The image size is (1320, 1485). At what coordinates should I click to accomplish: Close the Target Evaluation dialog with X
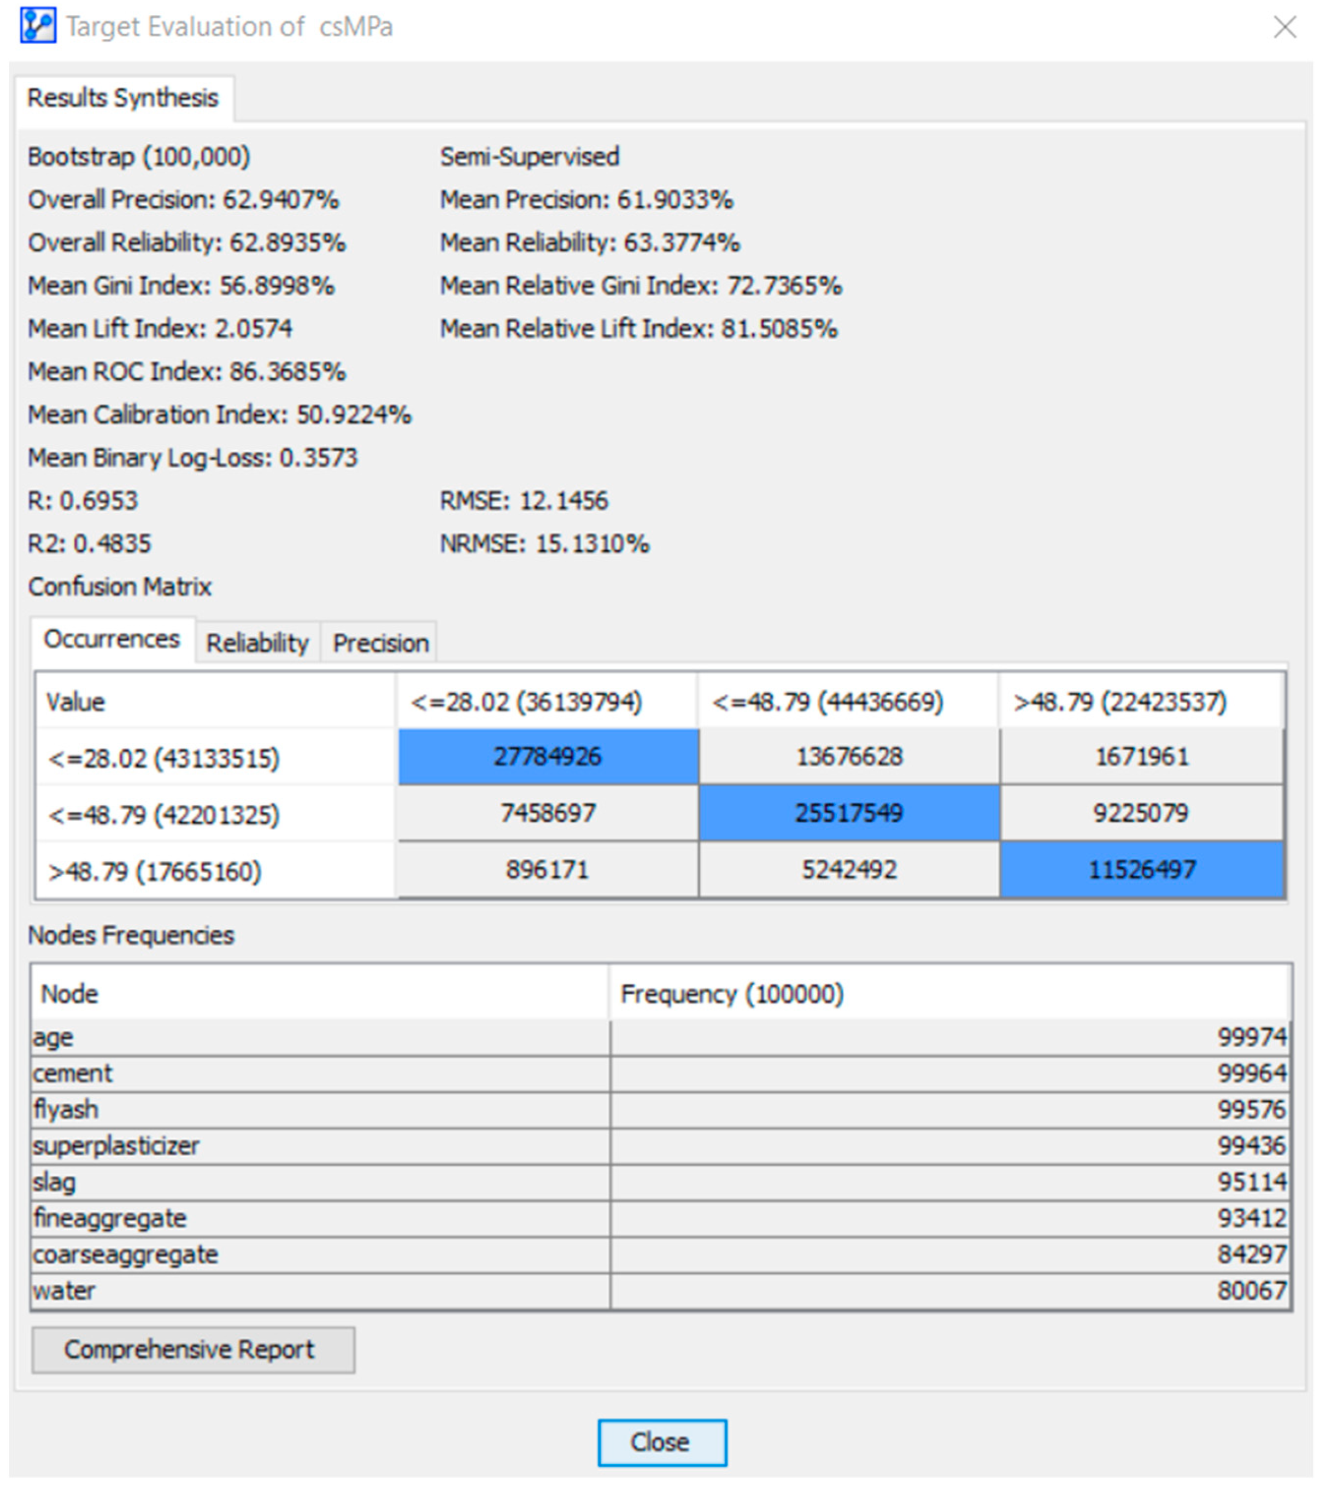1284,28
